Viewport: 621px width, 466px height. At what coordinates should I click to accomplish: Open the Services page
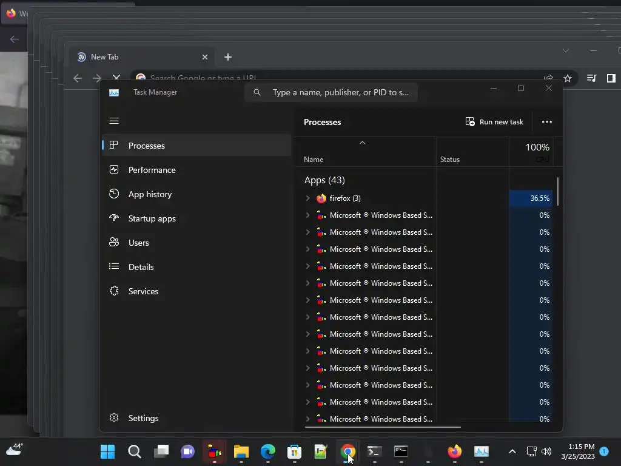pos(196,291)
